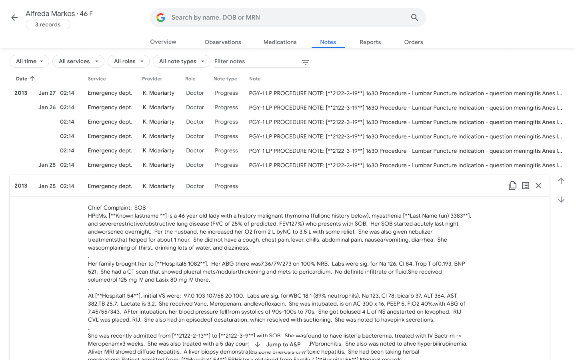Open the Observations tab

(x=223, y=42)
